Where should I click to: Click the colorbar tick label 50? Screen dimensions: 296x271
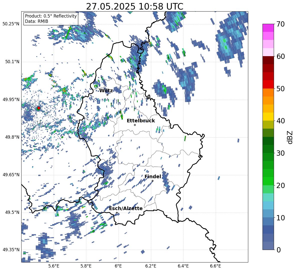pyautogui.click(x=280, y=89)
